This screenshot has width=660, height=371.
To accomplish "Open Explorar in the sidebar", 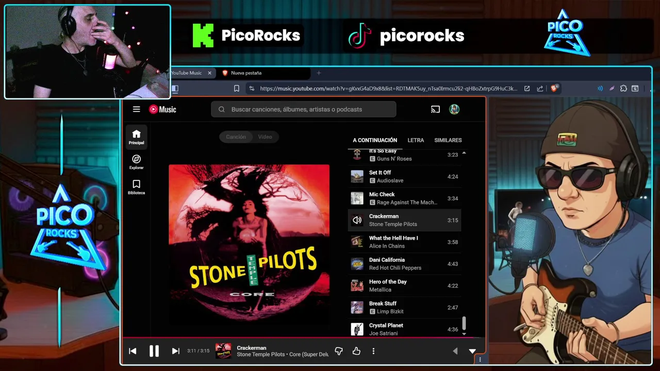I will (136, 162).
